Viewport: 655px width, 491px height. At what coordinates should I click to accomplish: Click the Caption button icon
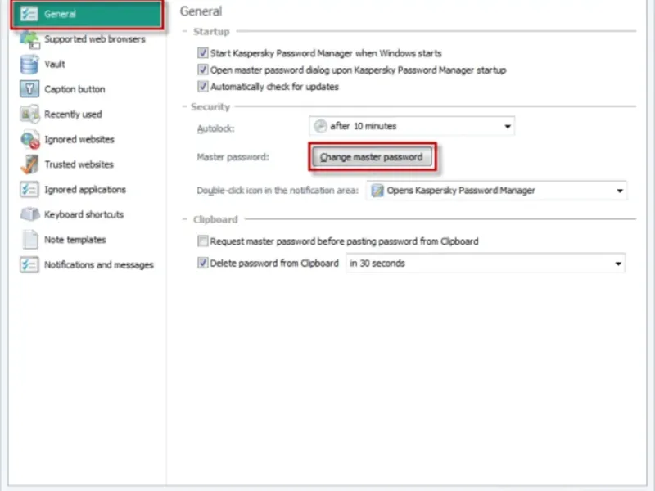pyautogui.click(x=29, y=89)
